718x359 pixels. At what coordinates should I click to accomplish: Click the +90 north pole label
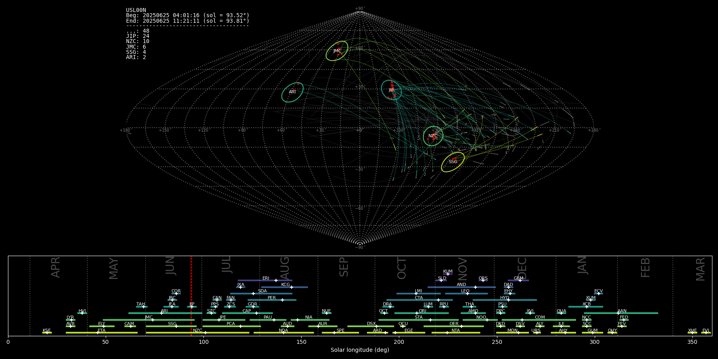point(360,8)
